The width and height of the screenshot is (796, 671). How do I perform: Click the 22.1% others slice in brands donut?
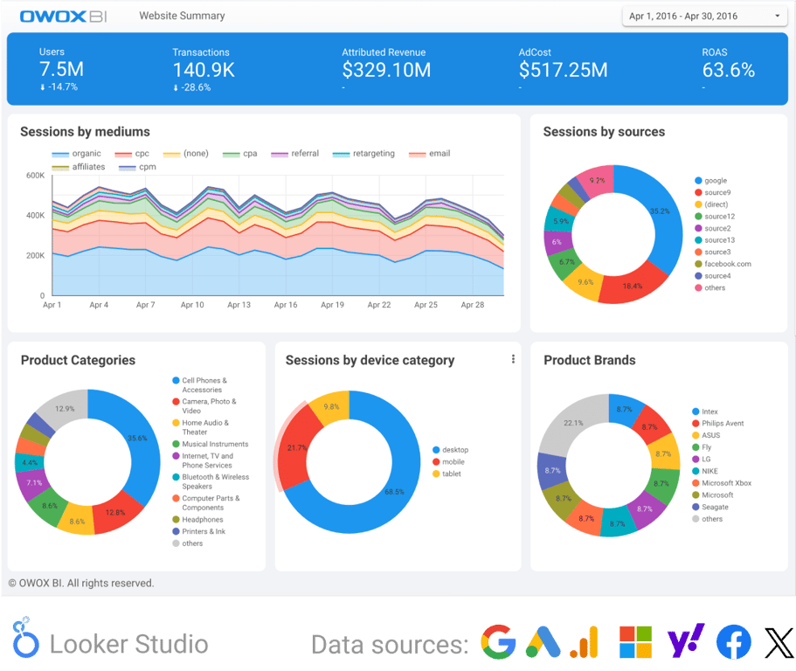574,423
